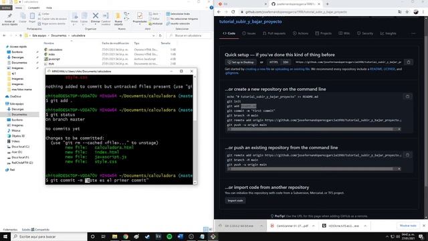428x241 pixels.
Task: Click Historial in the Explorer ribbon
Action: point(156,23)
